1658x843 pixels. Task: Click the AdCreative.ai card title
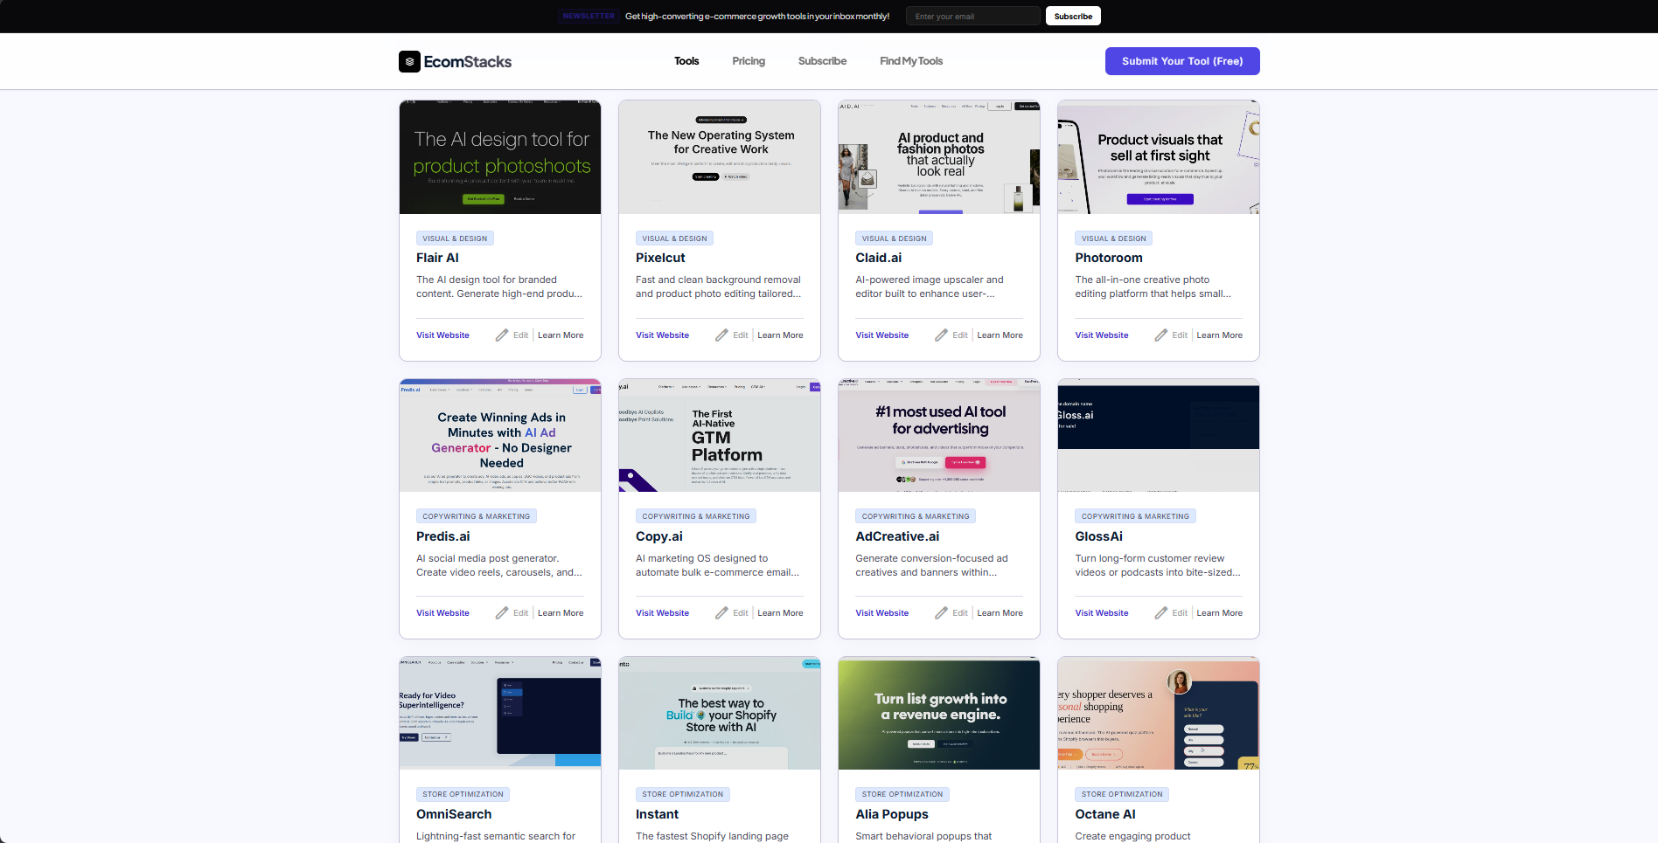897,536
